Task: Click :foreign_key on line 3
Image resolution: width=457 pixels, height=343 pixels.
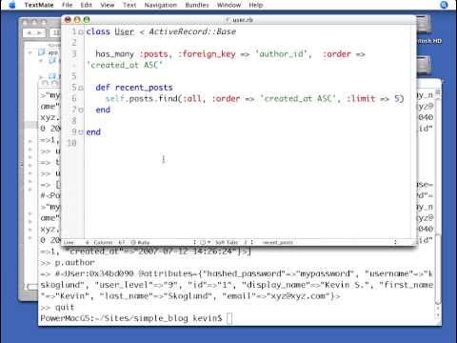Action: [x=207, y=54]
